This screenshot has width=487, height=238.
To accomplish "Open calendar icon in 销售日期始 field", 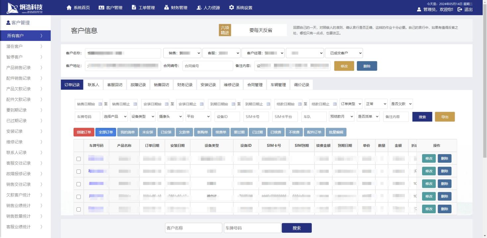I will [x=100, y=104].
